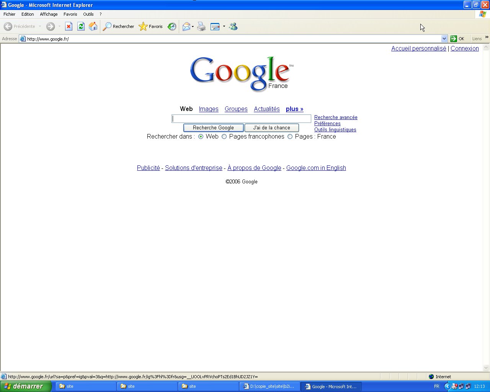Click the scrollbar down arrow
Viewport: 490px width, 392px height.
pyautogui.click(x=486, y=368)
